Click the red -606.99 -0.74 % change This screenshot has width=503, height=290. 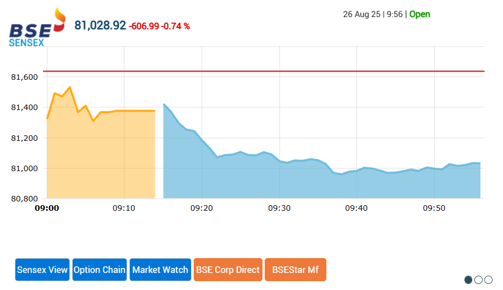(159, 26)
